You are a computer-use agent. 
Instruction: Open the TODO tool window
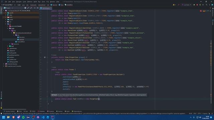[32, 111]
